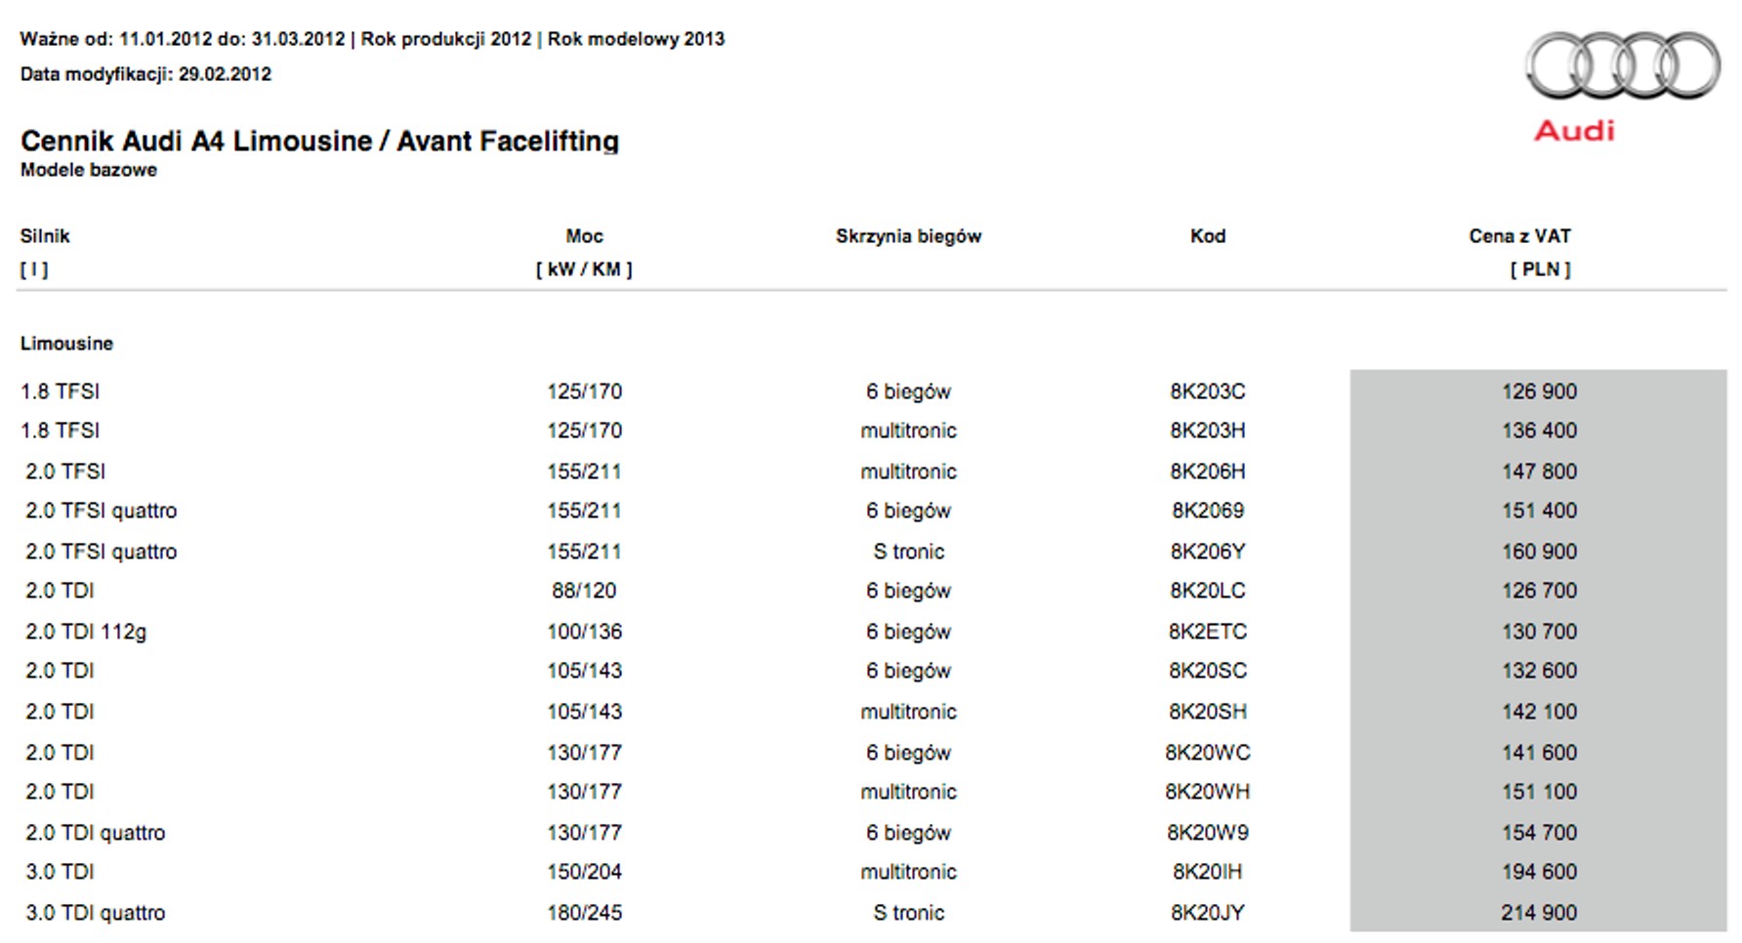Image resolution: width=1742 pixels, height=943 pixels.
Task: Click the Kod column header
Action: point(1208,236)
